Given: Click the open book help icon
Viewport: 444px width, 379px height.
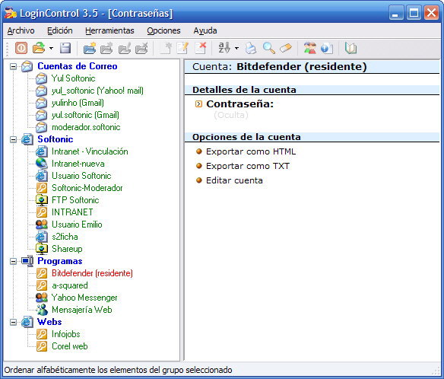Looking at the screenshot, I should coord(350,48).
